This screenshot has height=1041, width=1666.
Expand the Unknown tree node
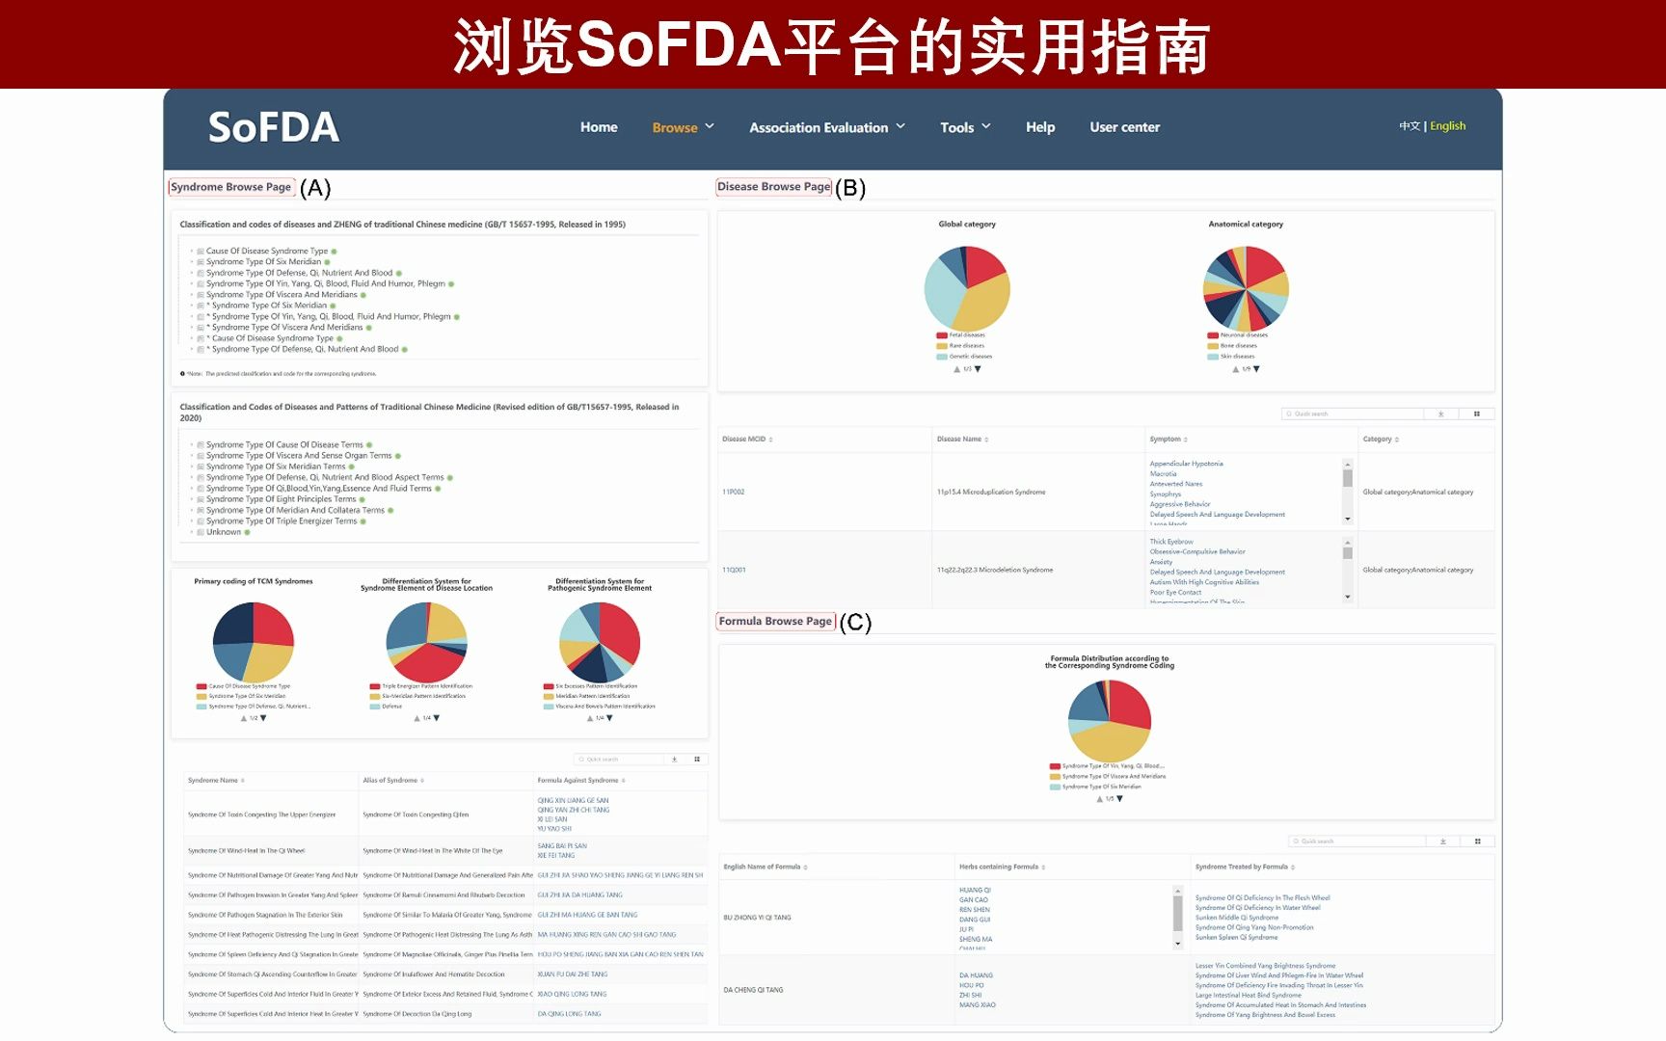pyautogui.click(x=192, y=532)
